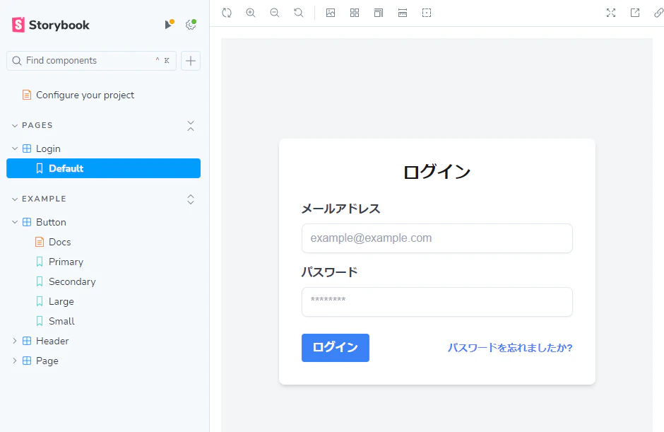This screenshot has height=432, width=664.
Task: Click the パスワードを忘れましたか? link
Action: tap(510, 348)
